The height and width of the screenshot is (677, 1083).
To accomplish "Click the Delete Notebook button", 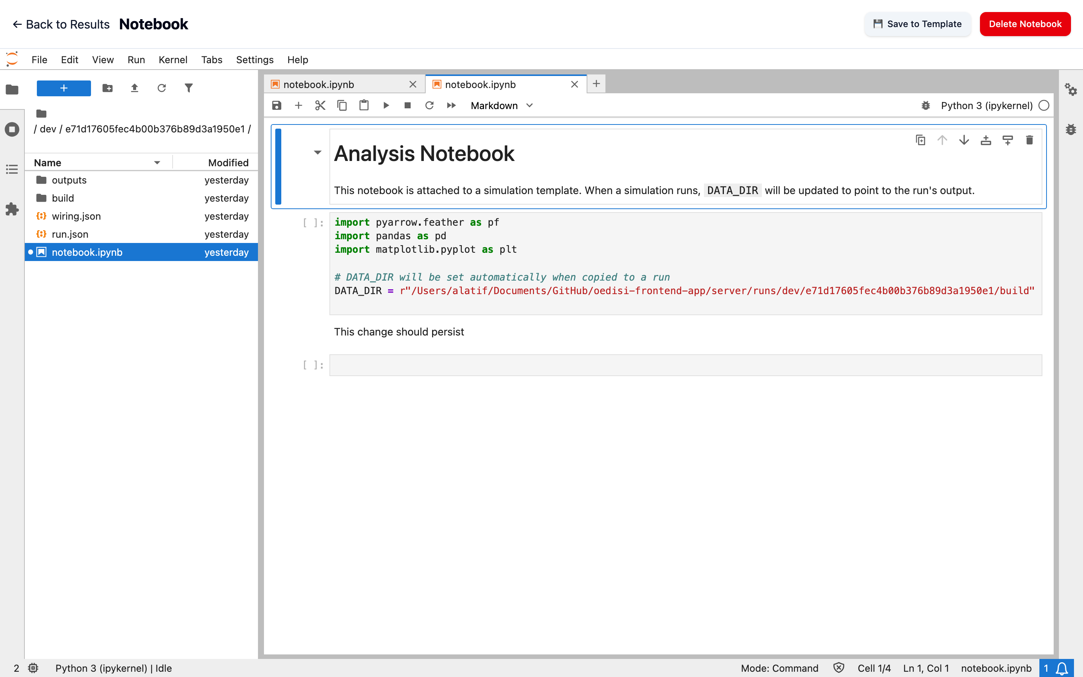I will point(1025,24).
